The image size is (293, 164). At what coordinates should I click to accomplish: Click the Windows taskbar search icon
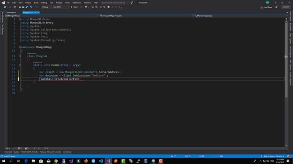(x=11, y=161)
